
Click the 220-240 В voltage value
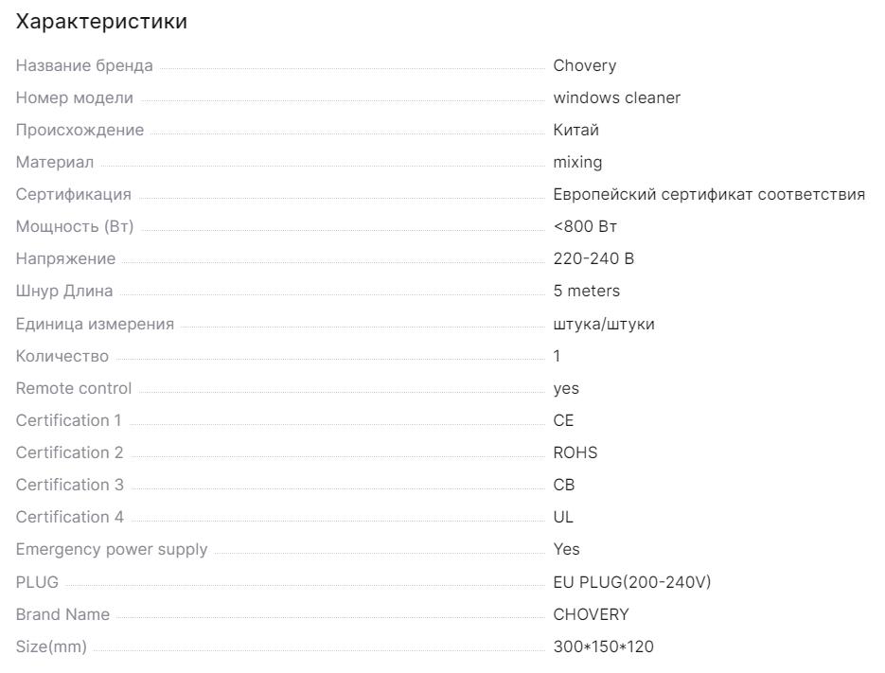(593, 258)
